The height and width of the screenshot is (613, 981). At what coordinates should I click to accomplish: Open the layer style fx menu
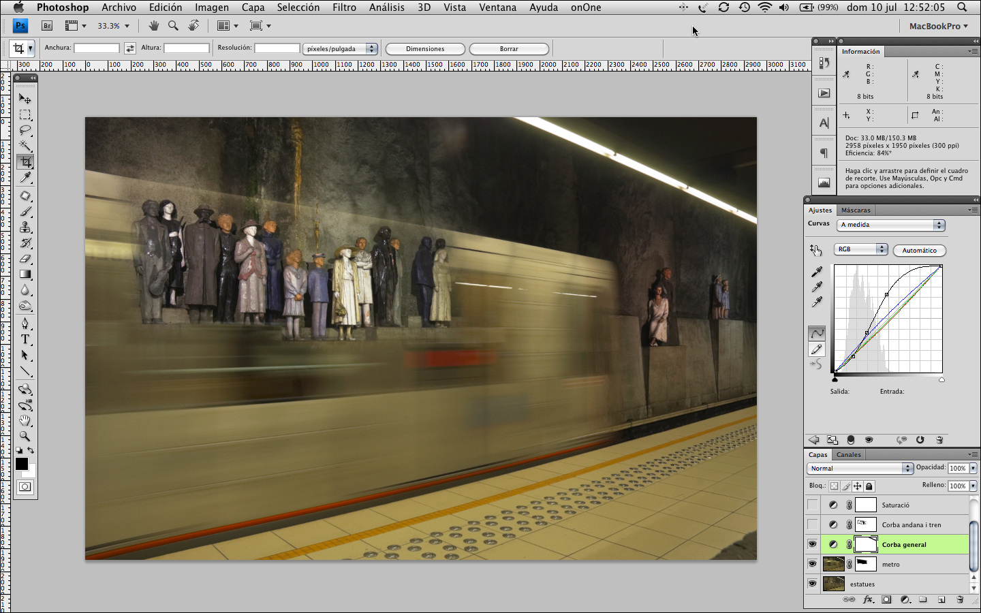pyautogui.click(x=868, y=600)
